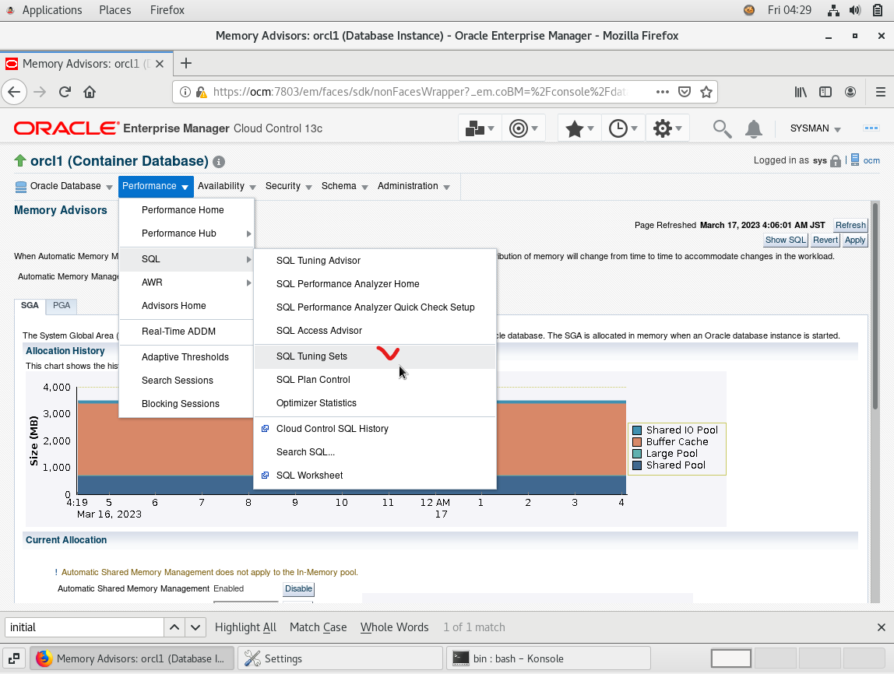
Task: Toggle Whole Words in the find bar
Action: coord(395,627)
